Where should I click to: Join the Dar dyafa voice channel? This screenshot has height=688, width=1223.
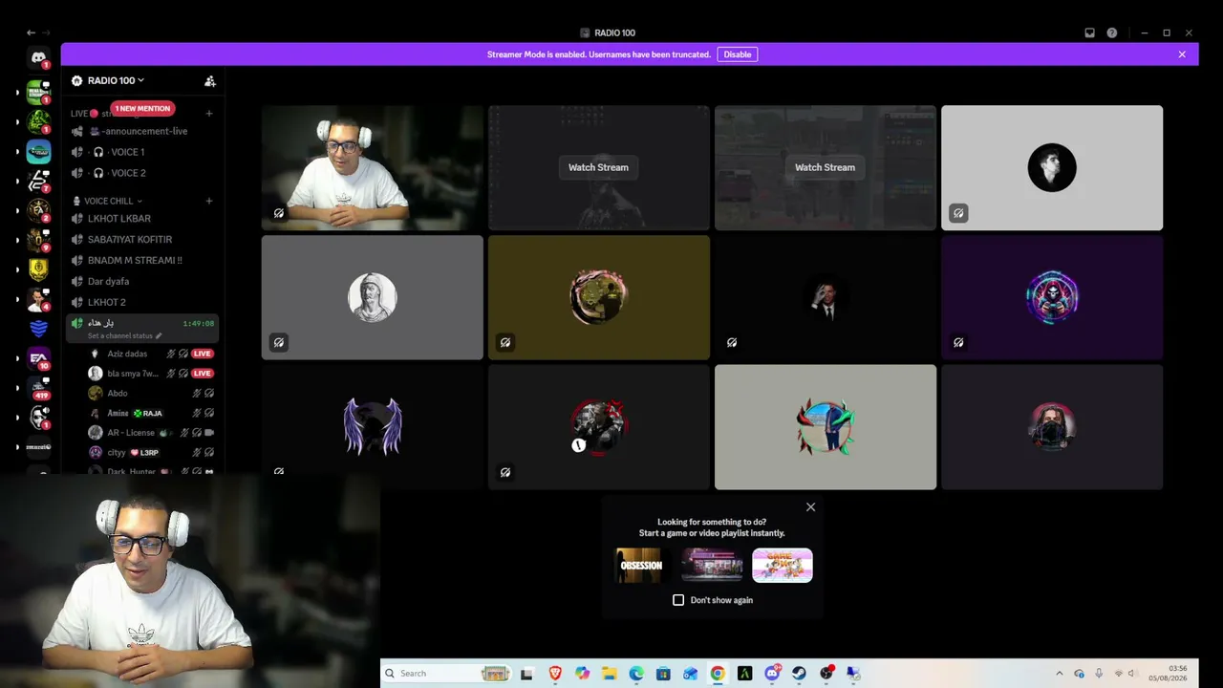coord(143,281)
